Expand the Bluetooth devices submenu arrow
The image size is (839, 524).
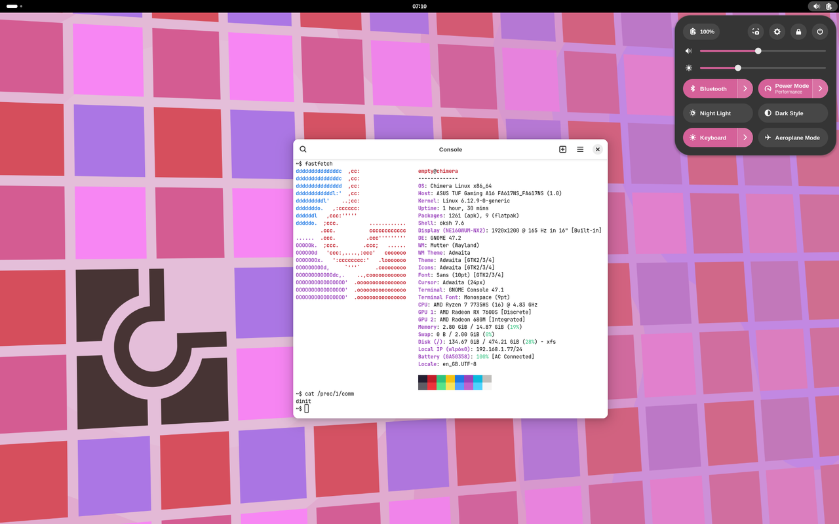745,88
